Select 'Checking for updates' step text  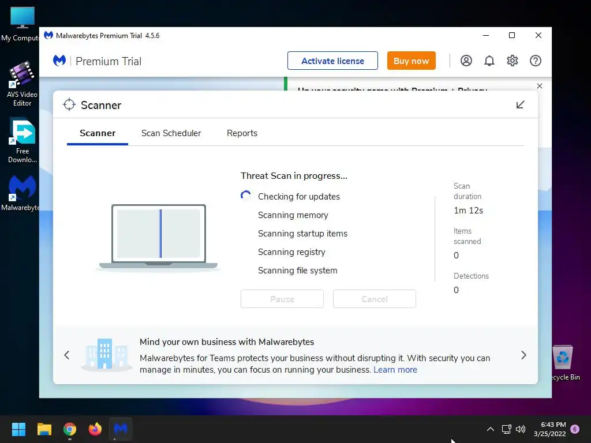[299, 197]
